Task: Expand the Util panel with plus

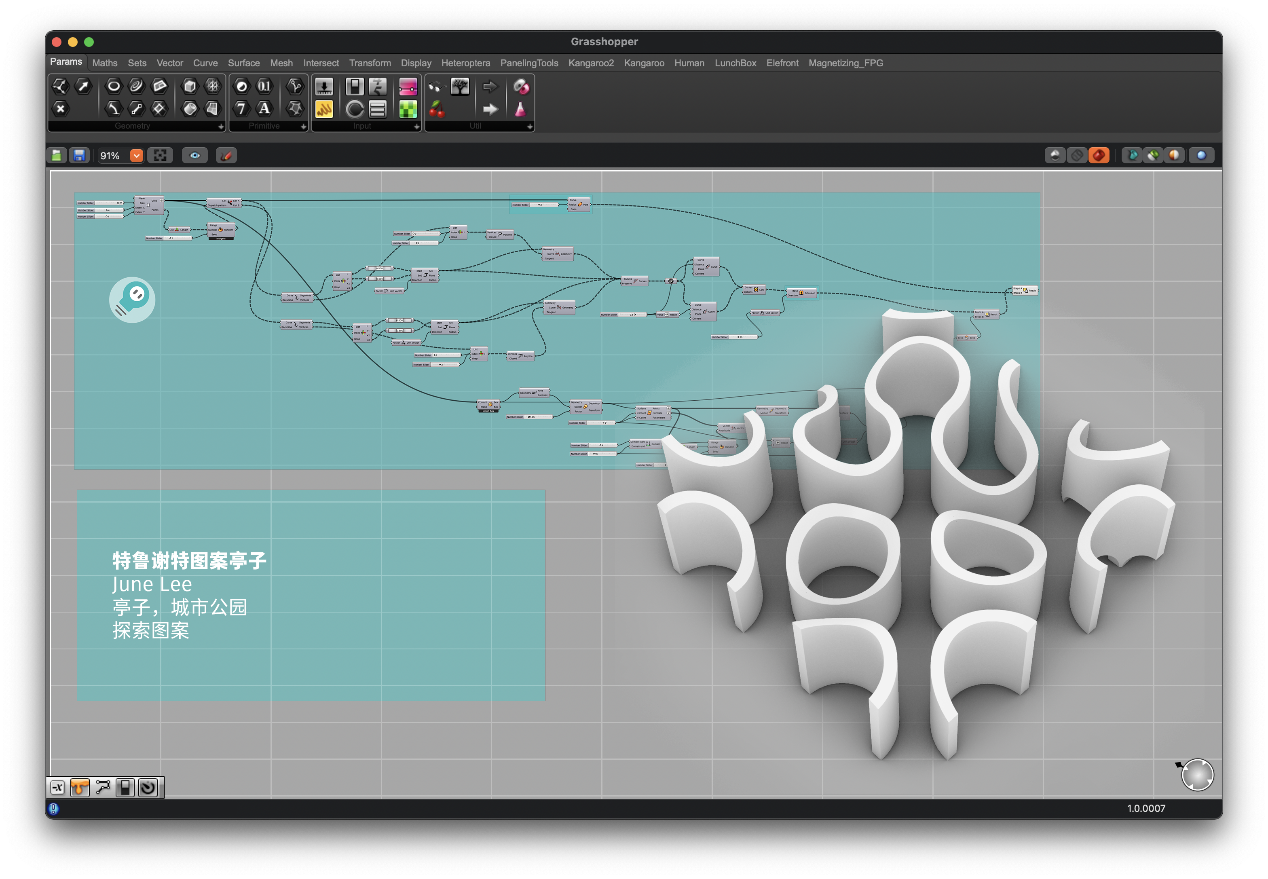Action: pos(529,127)
